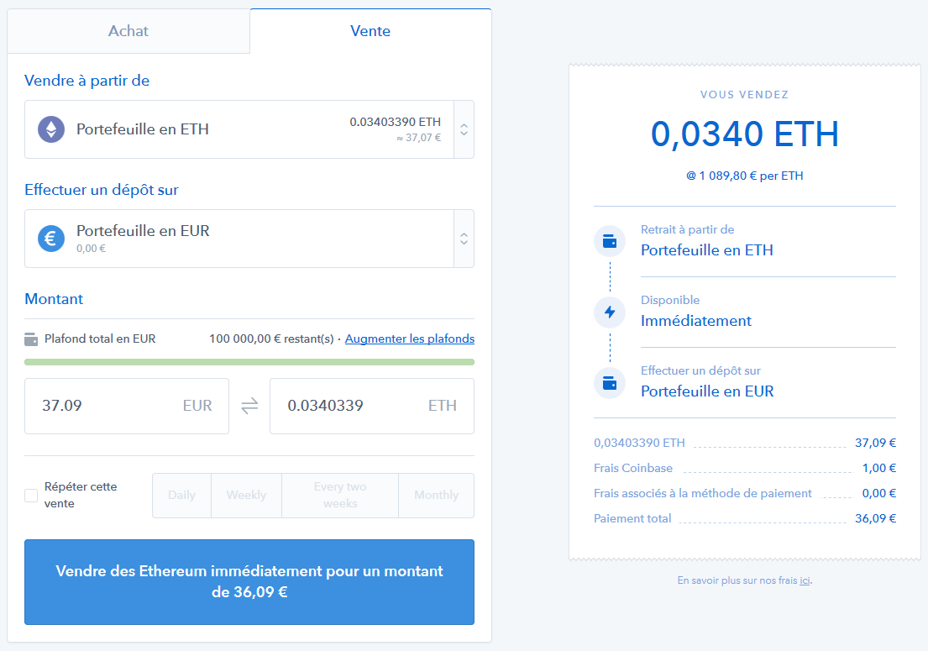Click the lightning bolt icon beside Disponible
The height and width of the screenshot is (651, 928).
(610, 312)
